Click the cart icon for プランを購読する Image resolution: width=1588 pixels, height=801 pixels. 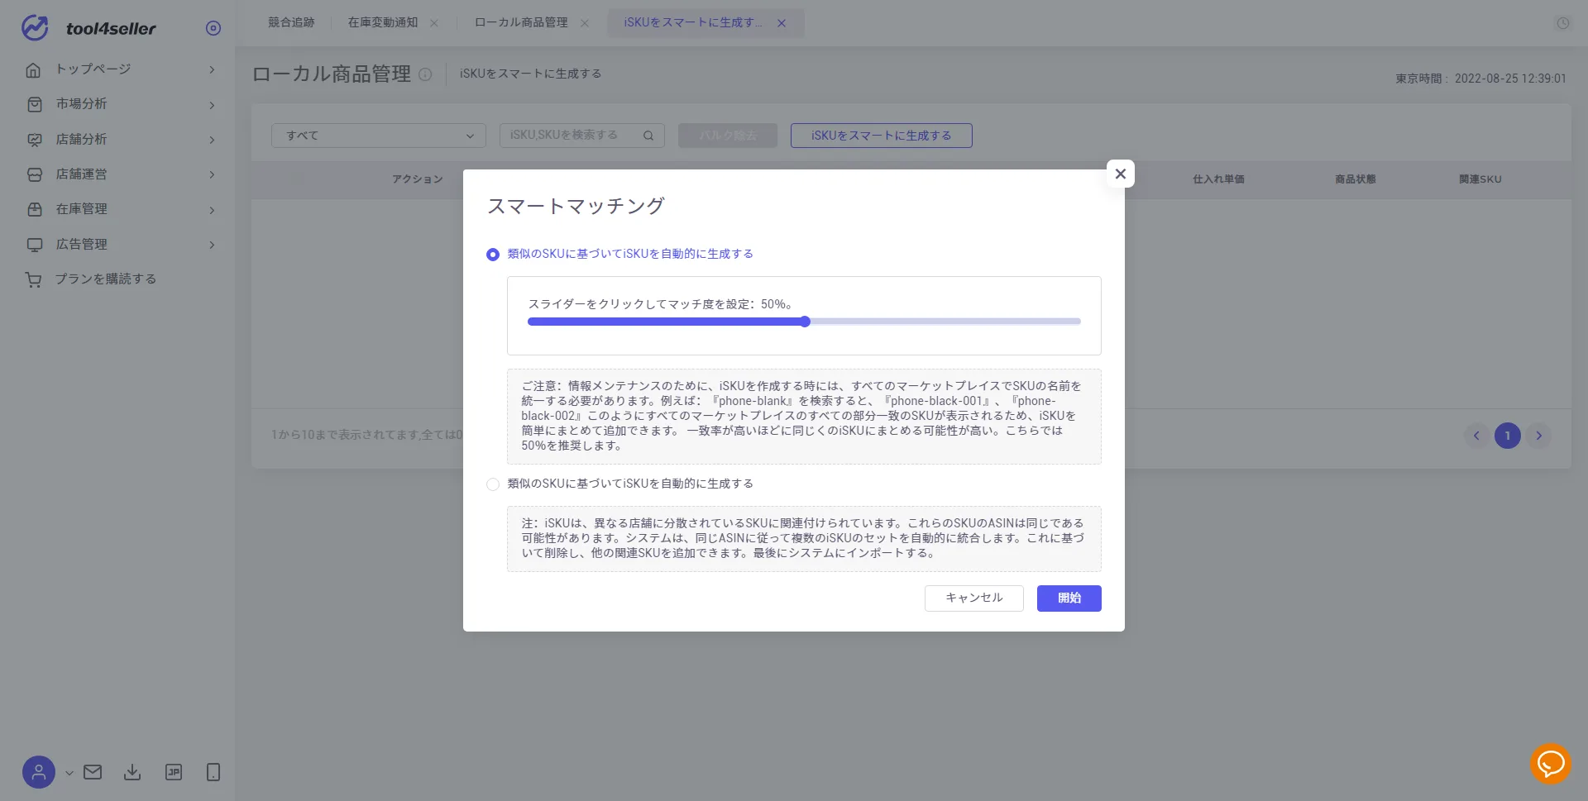[x=33, y=279]
